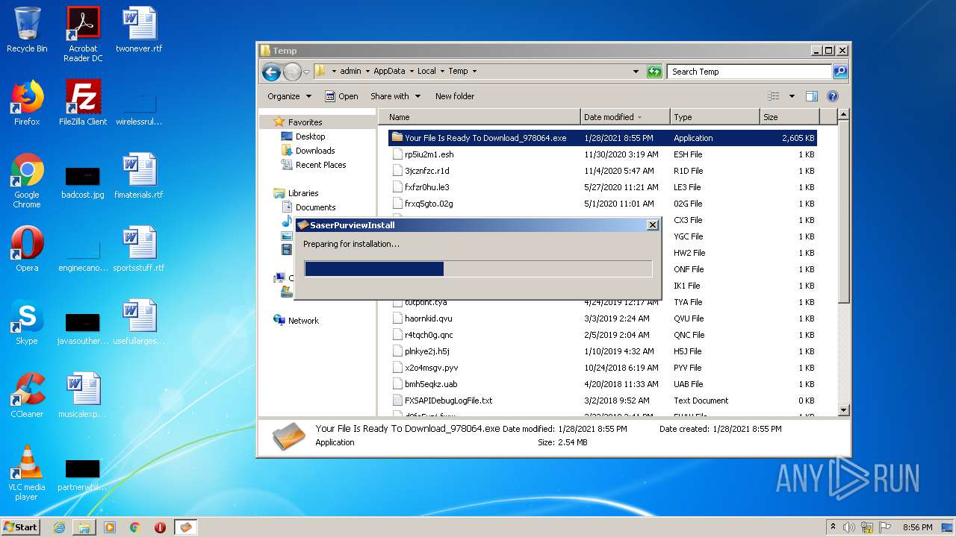Open the usefullarges document icon
Viewport: 956px width, 537px height.
139,322
